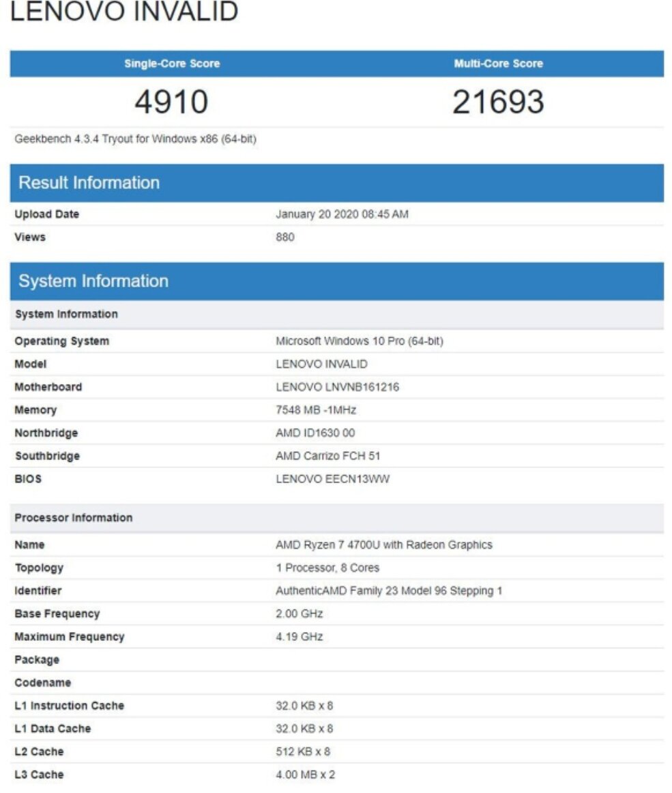Click the Geekbench 4.3.4 Tryout version line
Screen dimensions: 672x793
coord(136,139)
